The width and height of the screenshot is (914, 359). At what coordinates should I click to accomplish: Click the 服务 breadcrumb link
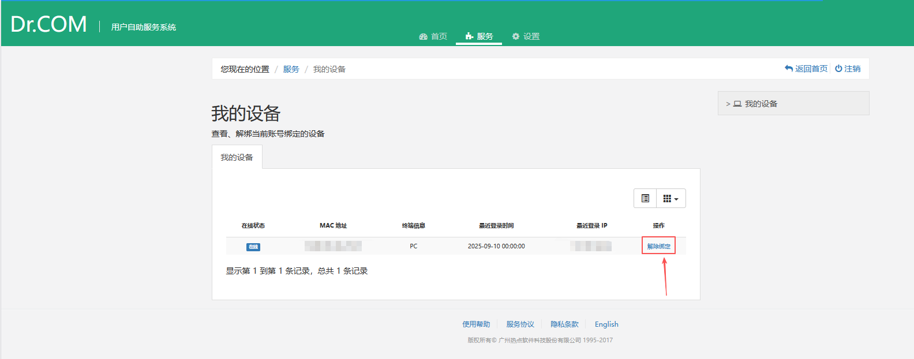291,69
